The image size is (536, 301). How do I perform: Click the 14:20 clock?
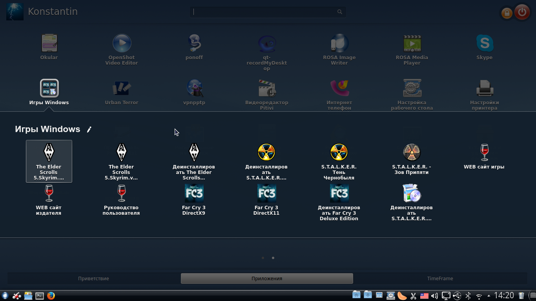click(x=504, y=296)
